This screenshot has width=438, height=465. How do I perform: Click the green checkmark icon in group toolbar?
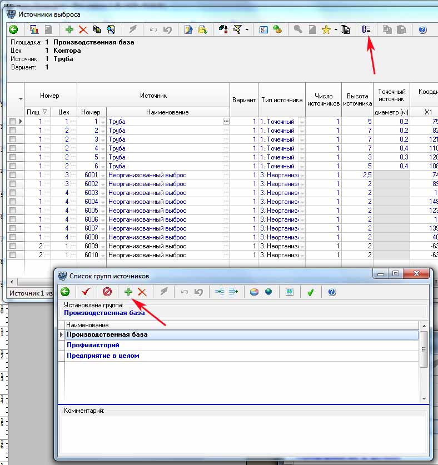pos(311,292)
